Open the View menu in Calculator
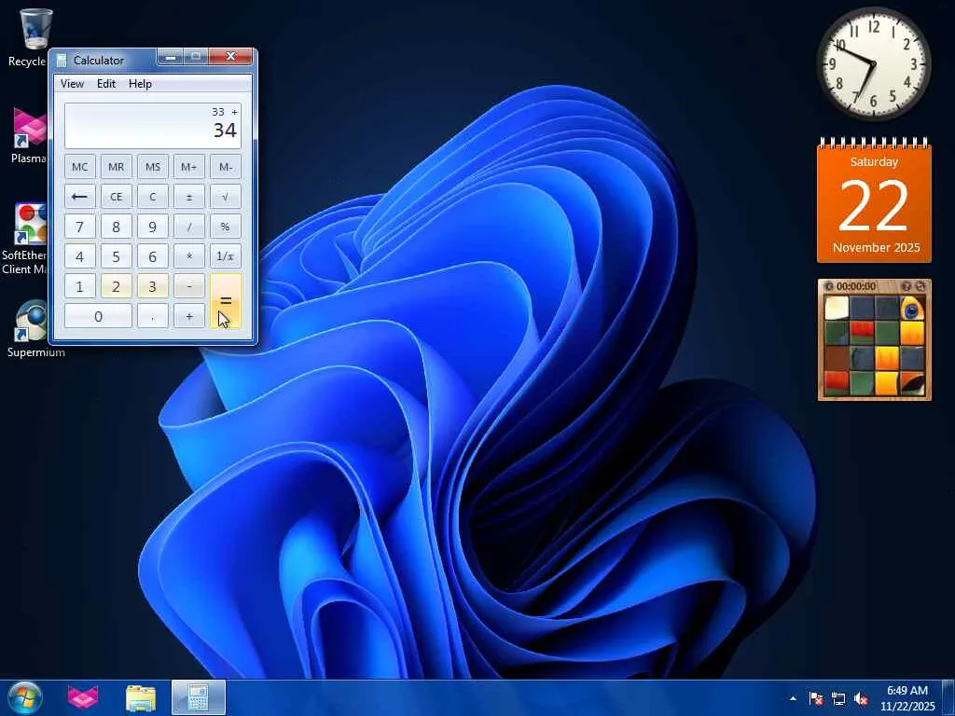The image size is (955, 716). coord(72,83)
